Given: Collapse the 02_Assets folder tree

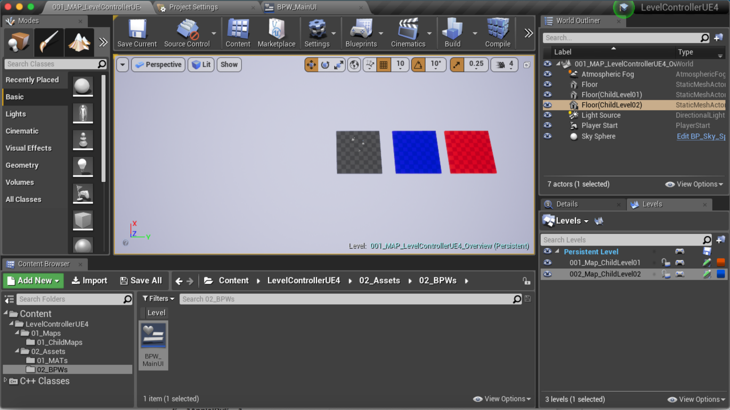Looking at the screenshot, I should (x=17, y=351).
